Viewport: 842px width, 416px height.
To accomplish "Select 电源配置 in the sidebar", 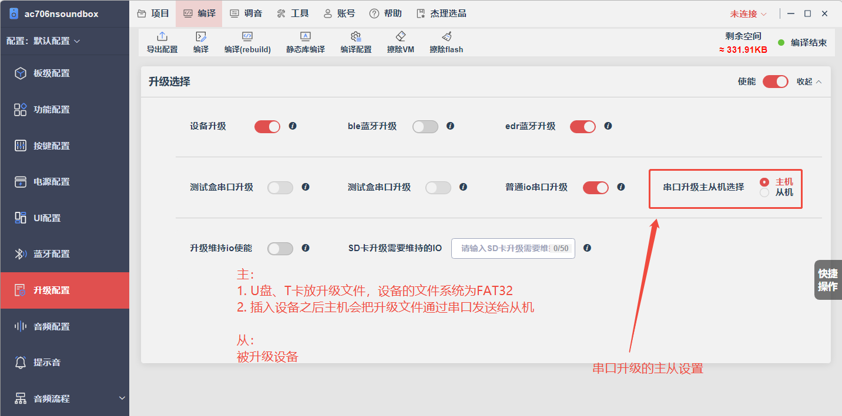I will (x=65, y=182).
